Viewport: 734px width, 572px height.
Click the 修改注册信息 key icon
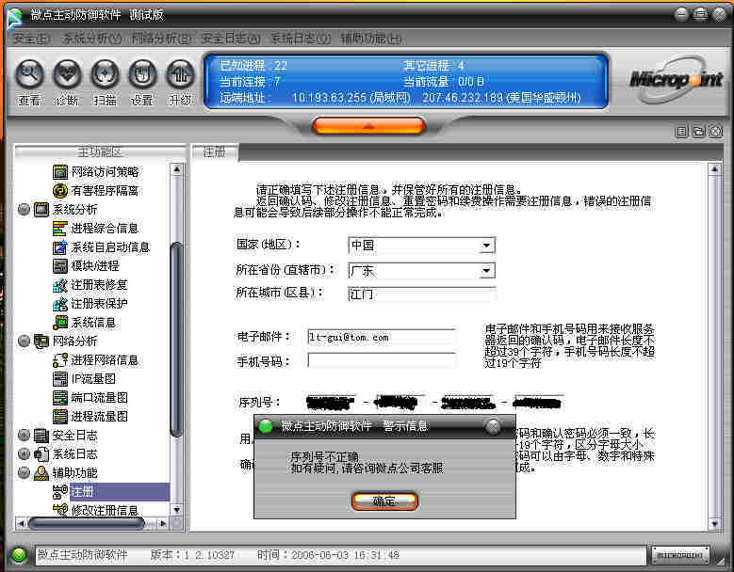[60, 510]
